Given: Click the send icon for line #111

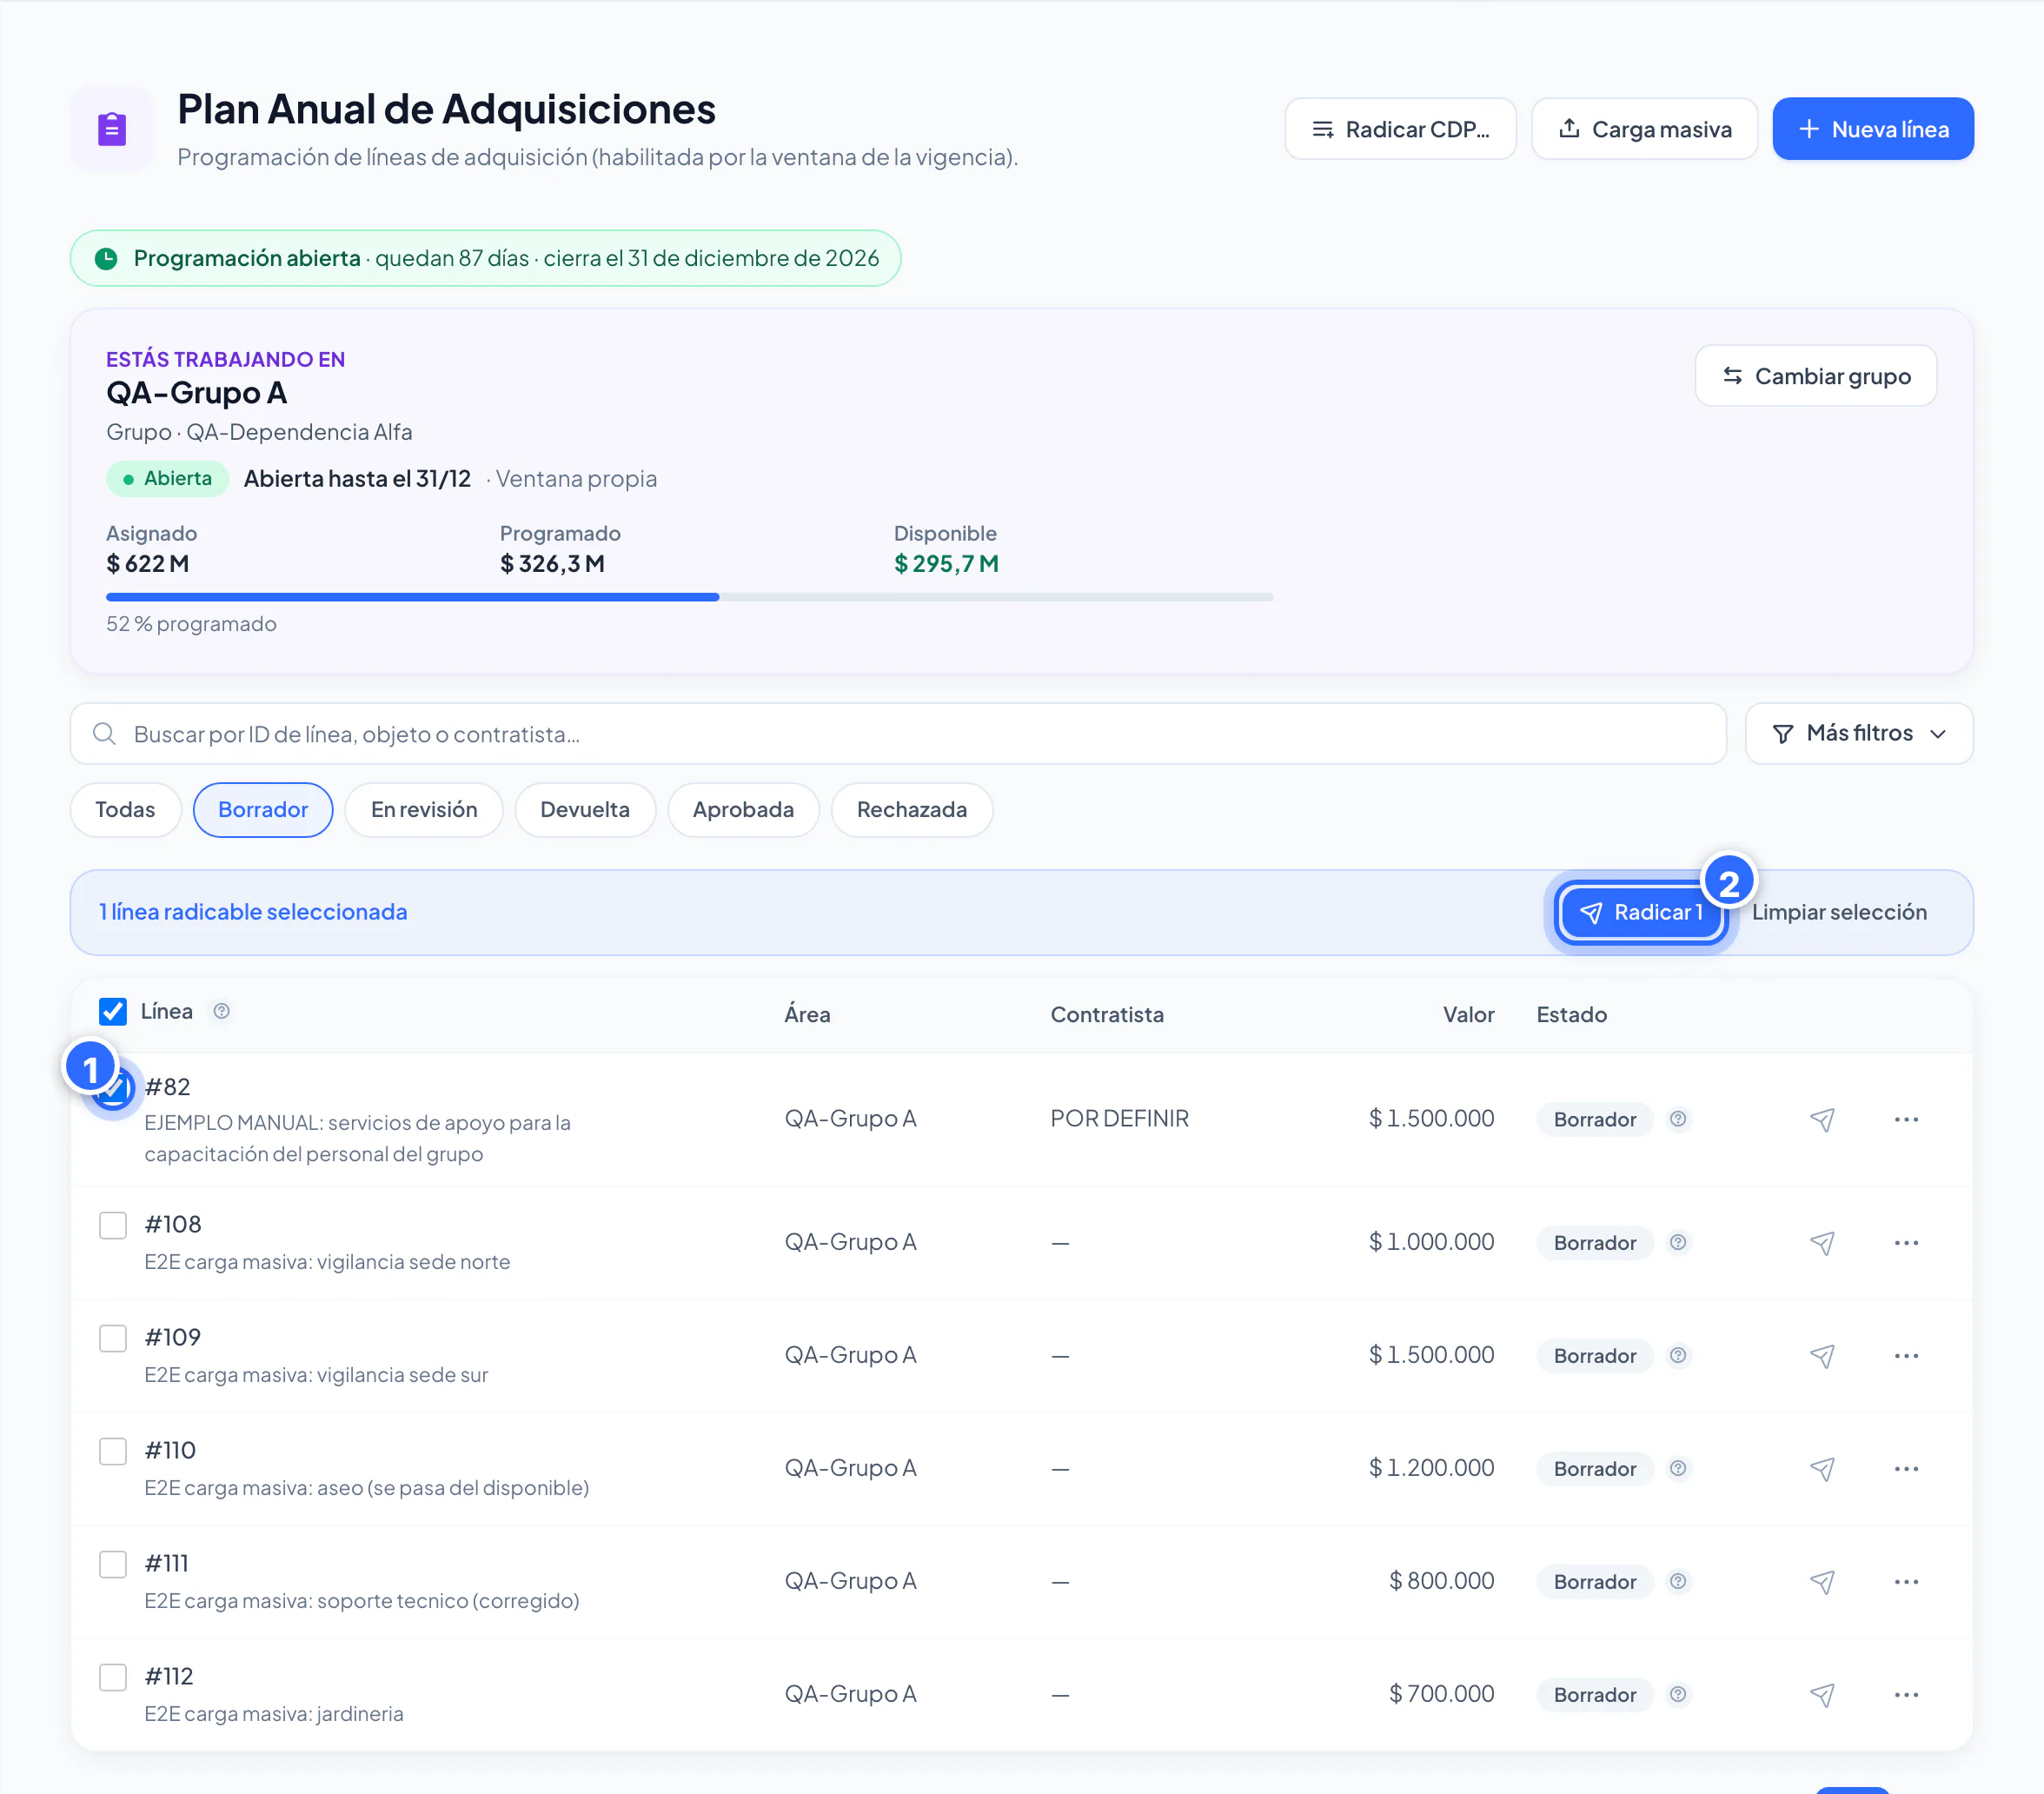Looking at the screenshot, I should 1822,1582.
